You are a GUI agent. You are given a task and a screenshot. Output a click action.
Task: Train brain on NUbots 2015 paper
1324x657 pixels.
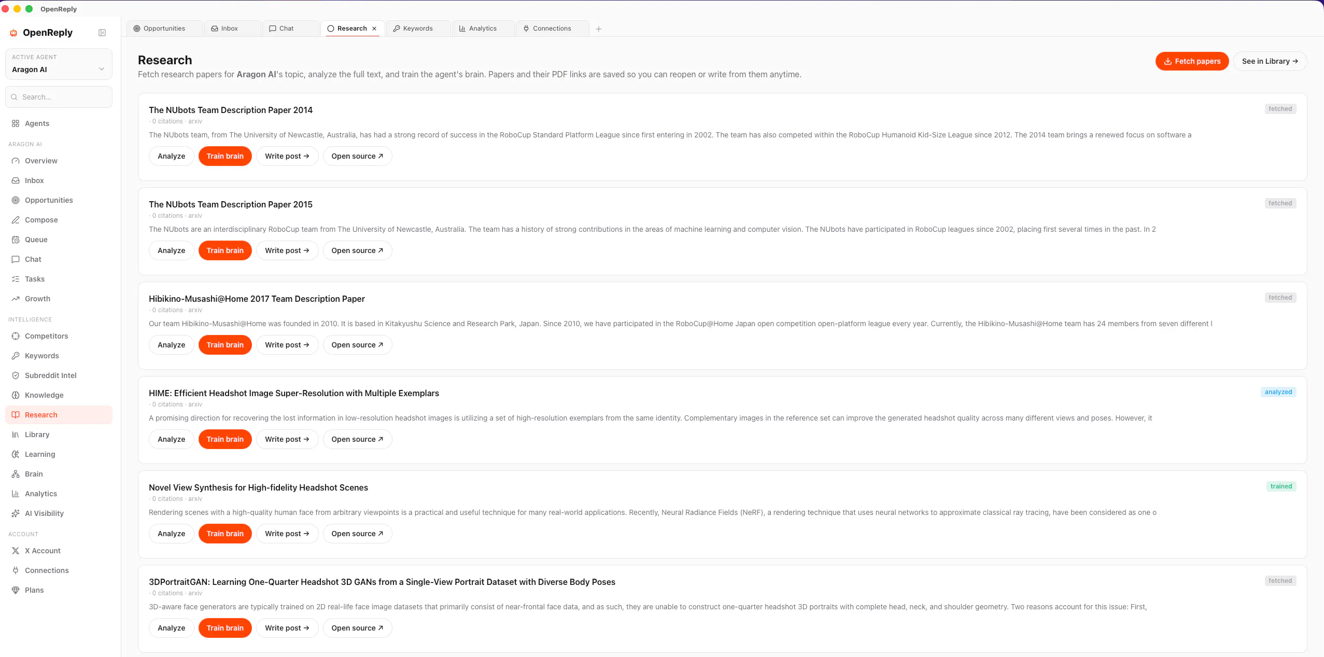pos(225,250)
